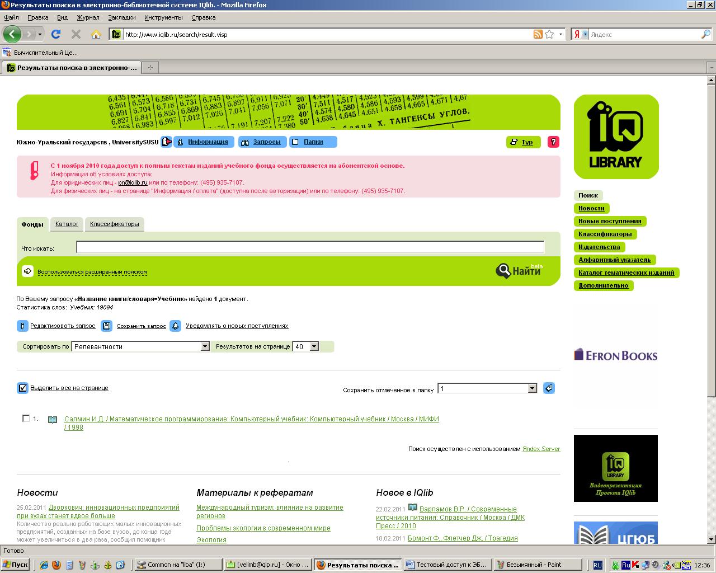Screen dimensions: 716x573
Task: Click the red question mark help icon
Action: click(x=553, y=142)
